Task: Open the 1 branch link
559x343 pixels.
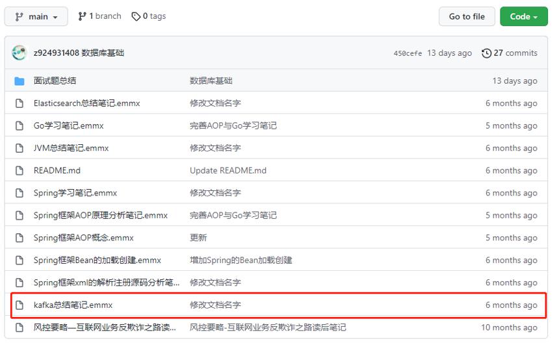Action: [x=100, y=16]
